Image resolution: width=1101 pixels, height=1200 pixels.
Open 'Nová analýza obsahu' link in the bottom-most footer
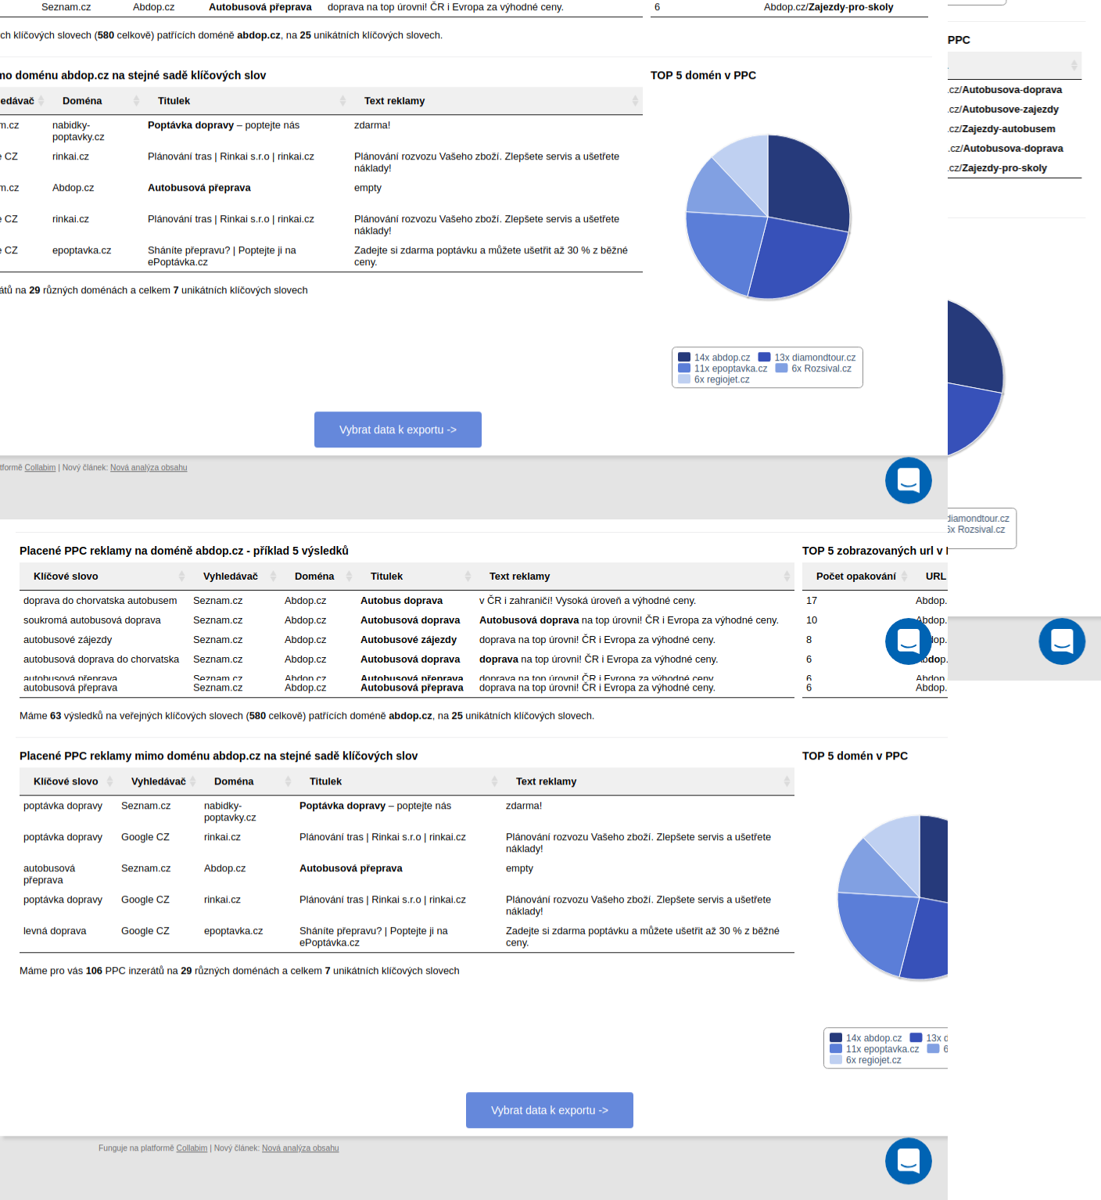click(300, 1148)
